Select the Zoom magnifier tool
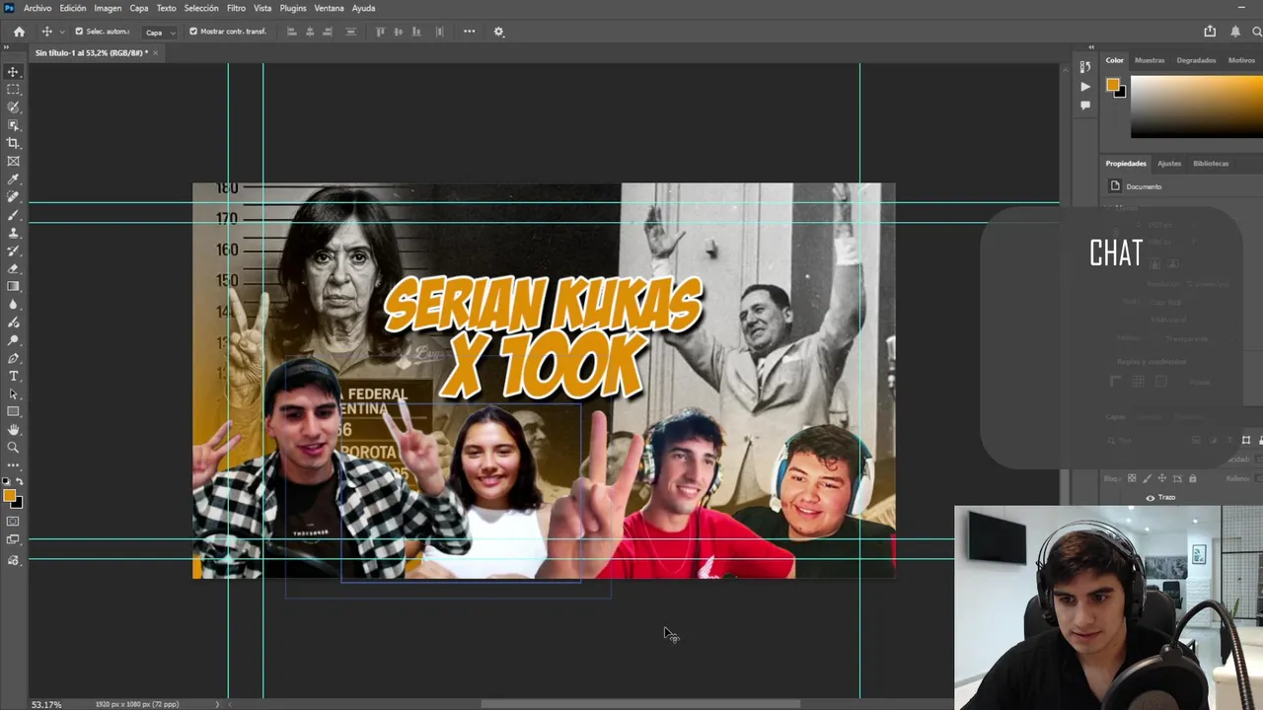The height and width of the screenshot is (710, 1263). [14, 448]
